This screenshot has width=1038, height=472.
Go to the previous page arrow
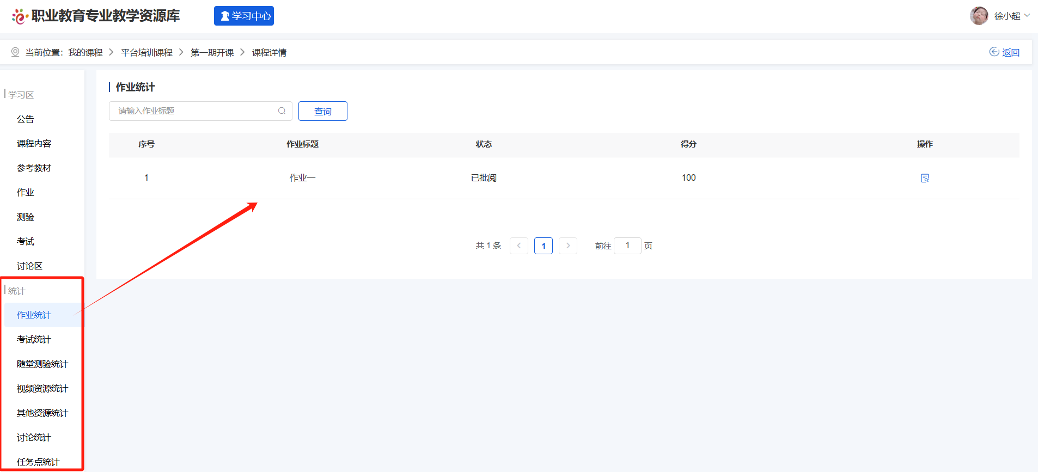click(518, 246)
